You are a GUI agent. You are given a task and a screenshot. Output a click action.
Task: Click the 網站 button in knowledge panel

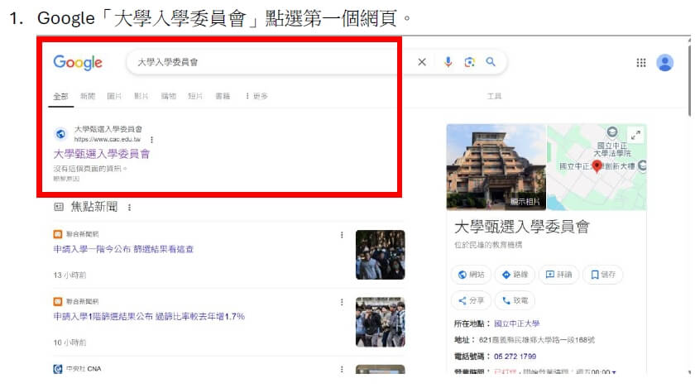pyautogui.click(x=471, y=275)
